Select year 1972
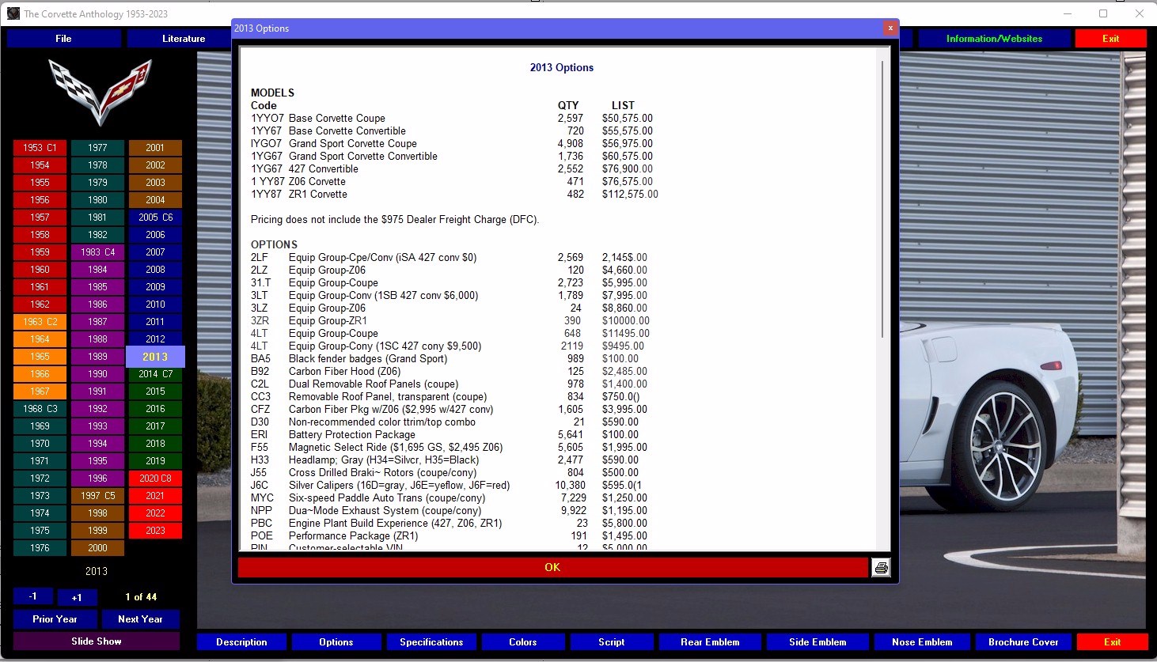 [40, 479]
